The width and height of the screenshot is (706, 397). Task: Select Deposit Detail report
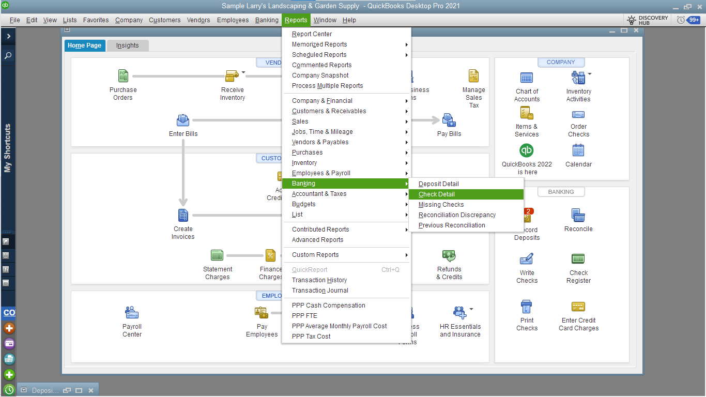466,184
